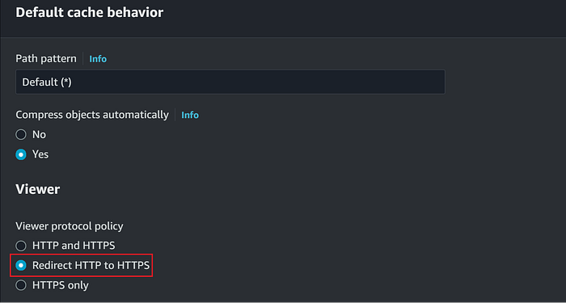Open the Info link beside Path pattern
Image resolution: width=566 pixels, height=303 pixels.
tap(98, 59)
